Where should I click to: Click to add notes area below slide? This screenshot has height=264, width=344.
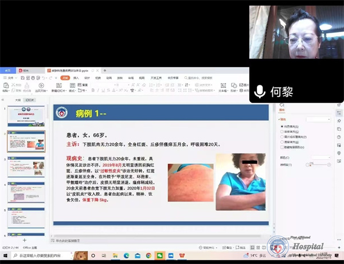(68, 241)
